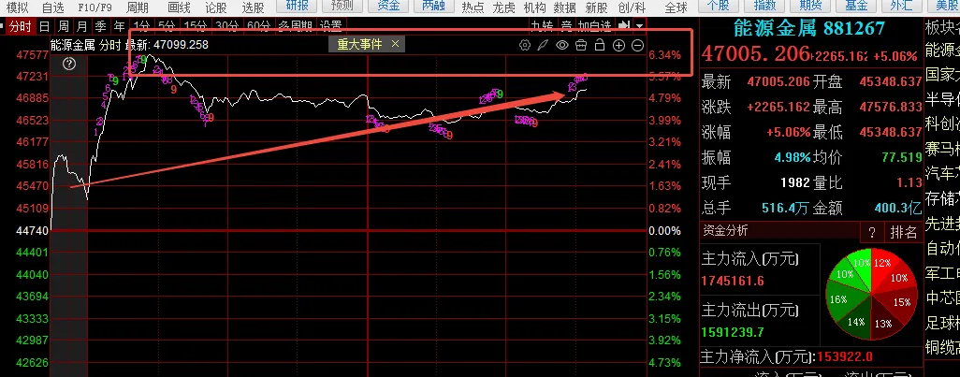The height and width of the screenshot is (377, 960).
Task: Click the 重大事件 label
Action: pyautogui.click(x=359, y=44)
